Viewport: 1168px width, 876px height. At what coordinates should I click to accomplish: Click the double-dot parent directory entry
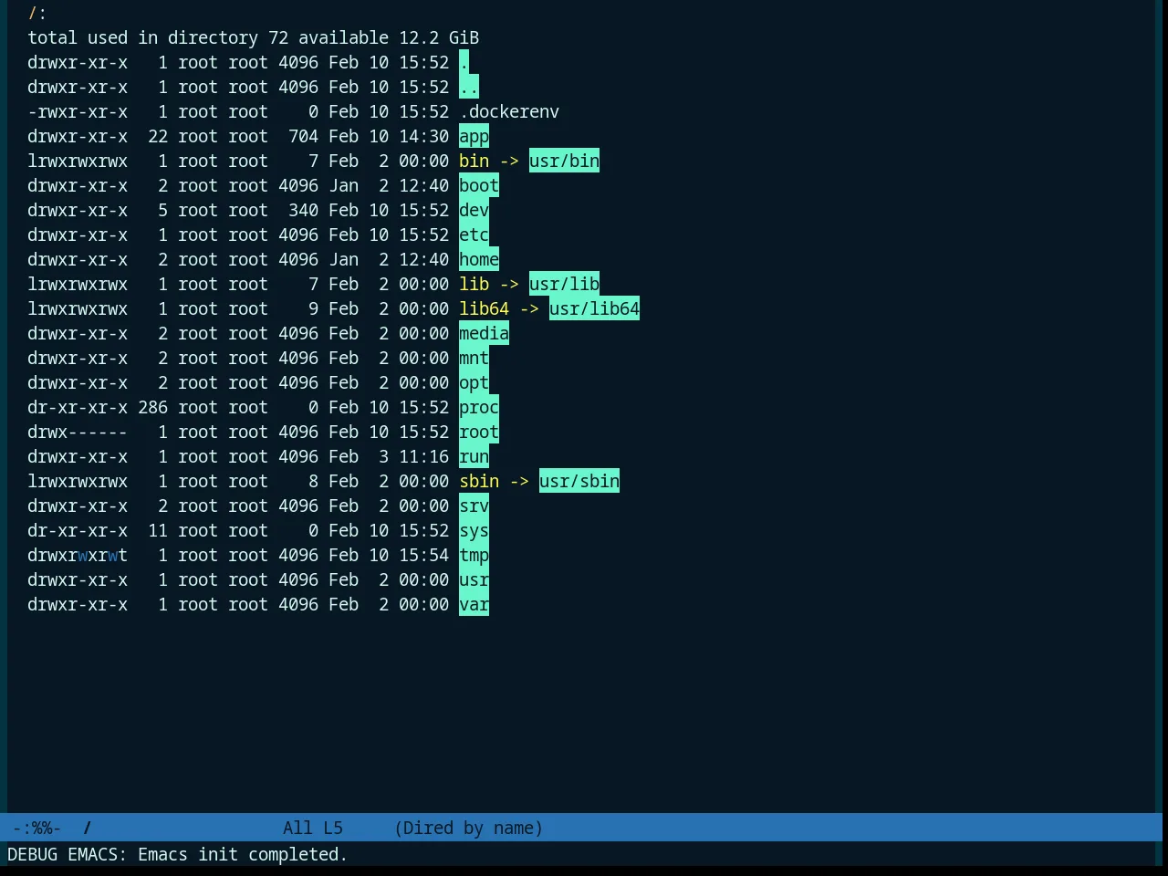[x=469, y=88]
